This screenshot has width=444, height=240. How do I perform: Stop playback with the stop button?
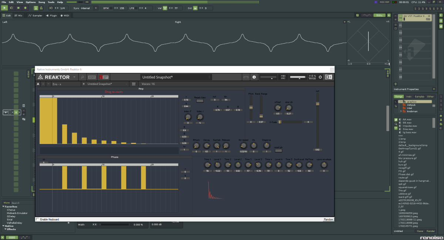click(x=18, y=8)
